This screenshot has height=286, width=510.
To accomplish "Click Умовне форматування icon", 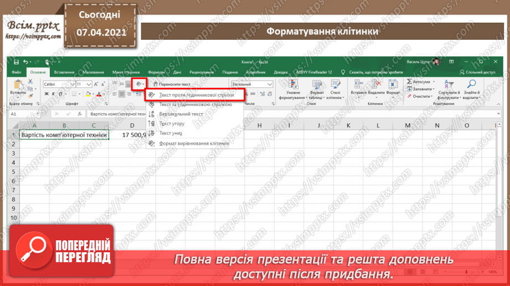I will pyautogui.click(x=293, y=84).
